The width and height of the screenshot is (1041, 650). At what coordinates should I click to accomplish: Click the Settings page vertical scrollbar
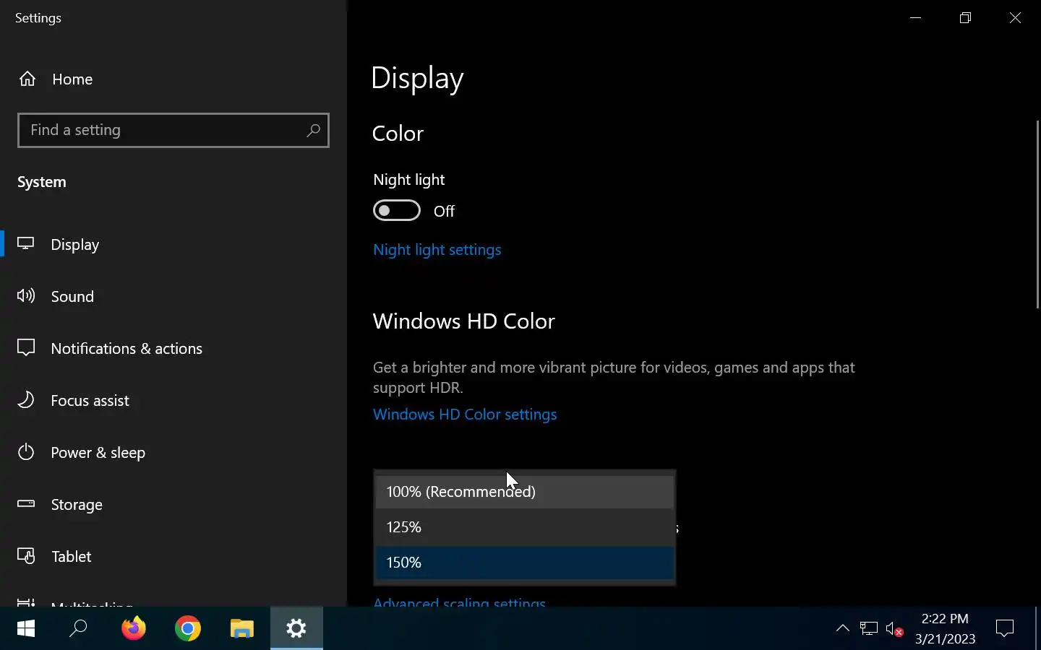tap(1037, 214)
